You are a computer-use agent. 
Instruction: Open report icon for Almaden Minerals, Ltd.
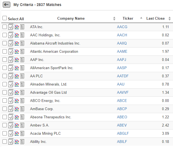point(22,84)
